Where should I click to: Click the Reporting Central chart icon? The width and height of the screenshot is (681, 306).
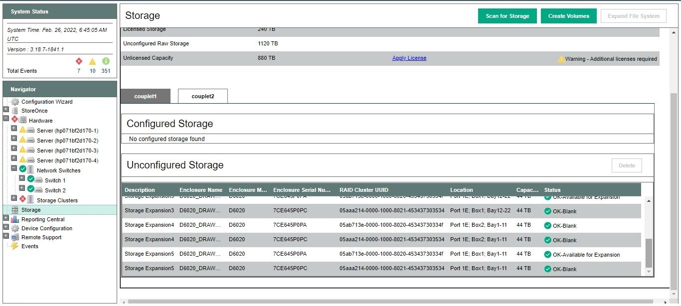point(15,219)
